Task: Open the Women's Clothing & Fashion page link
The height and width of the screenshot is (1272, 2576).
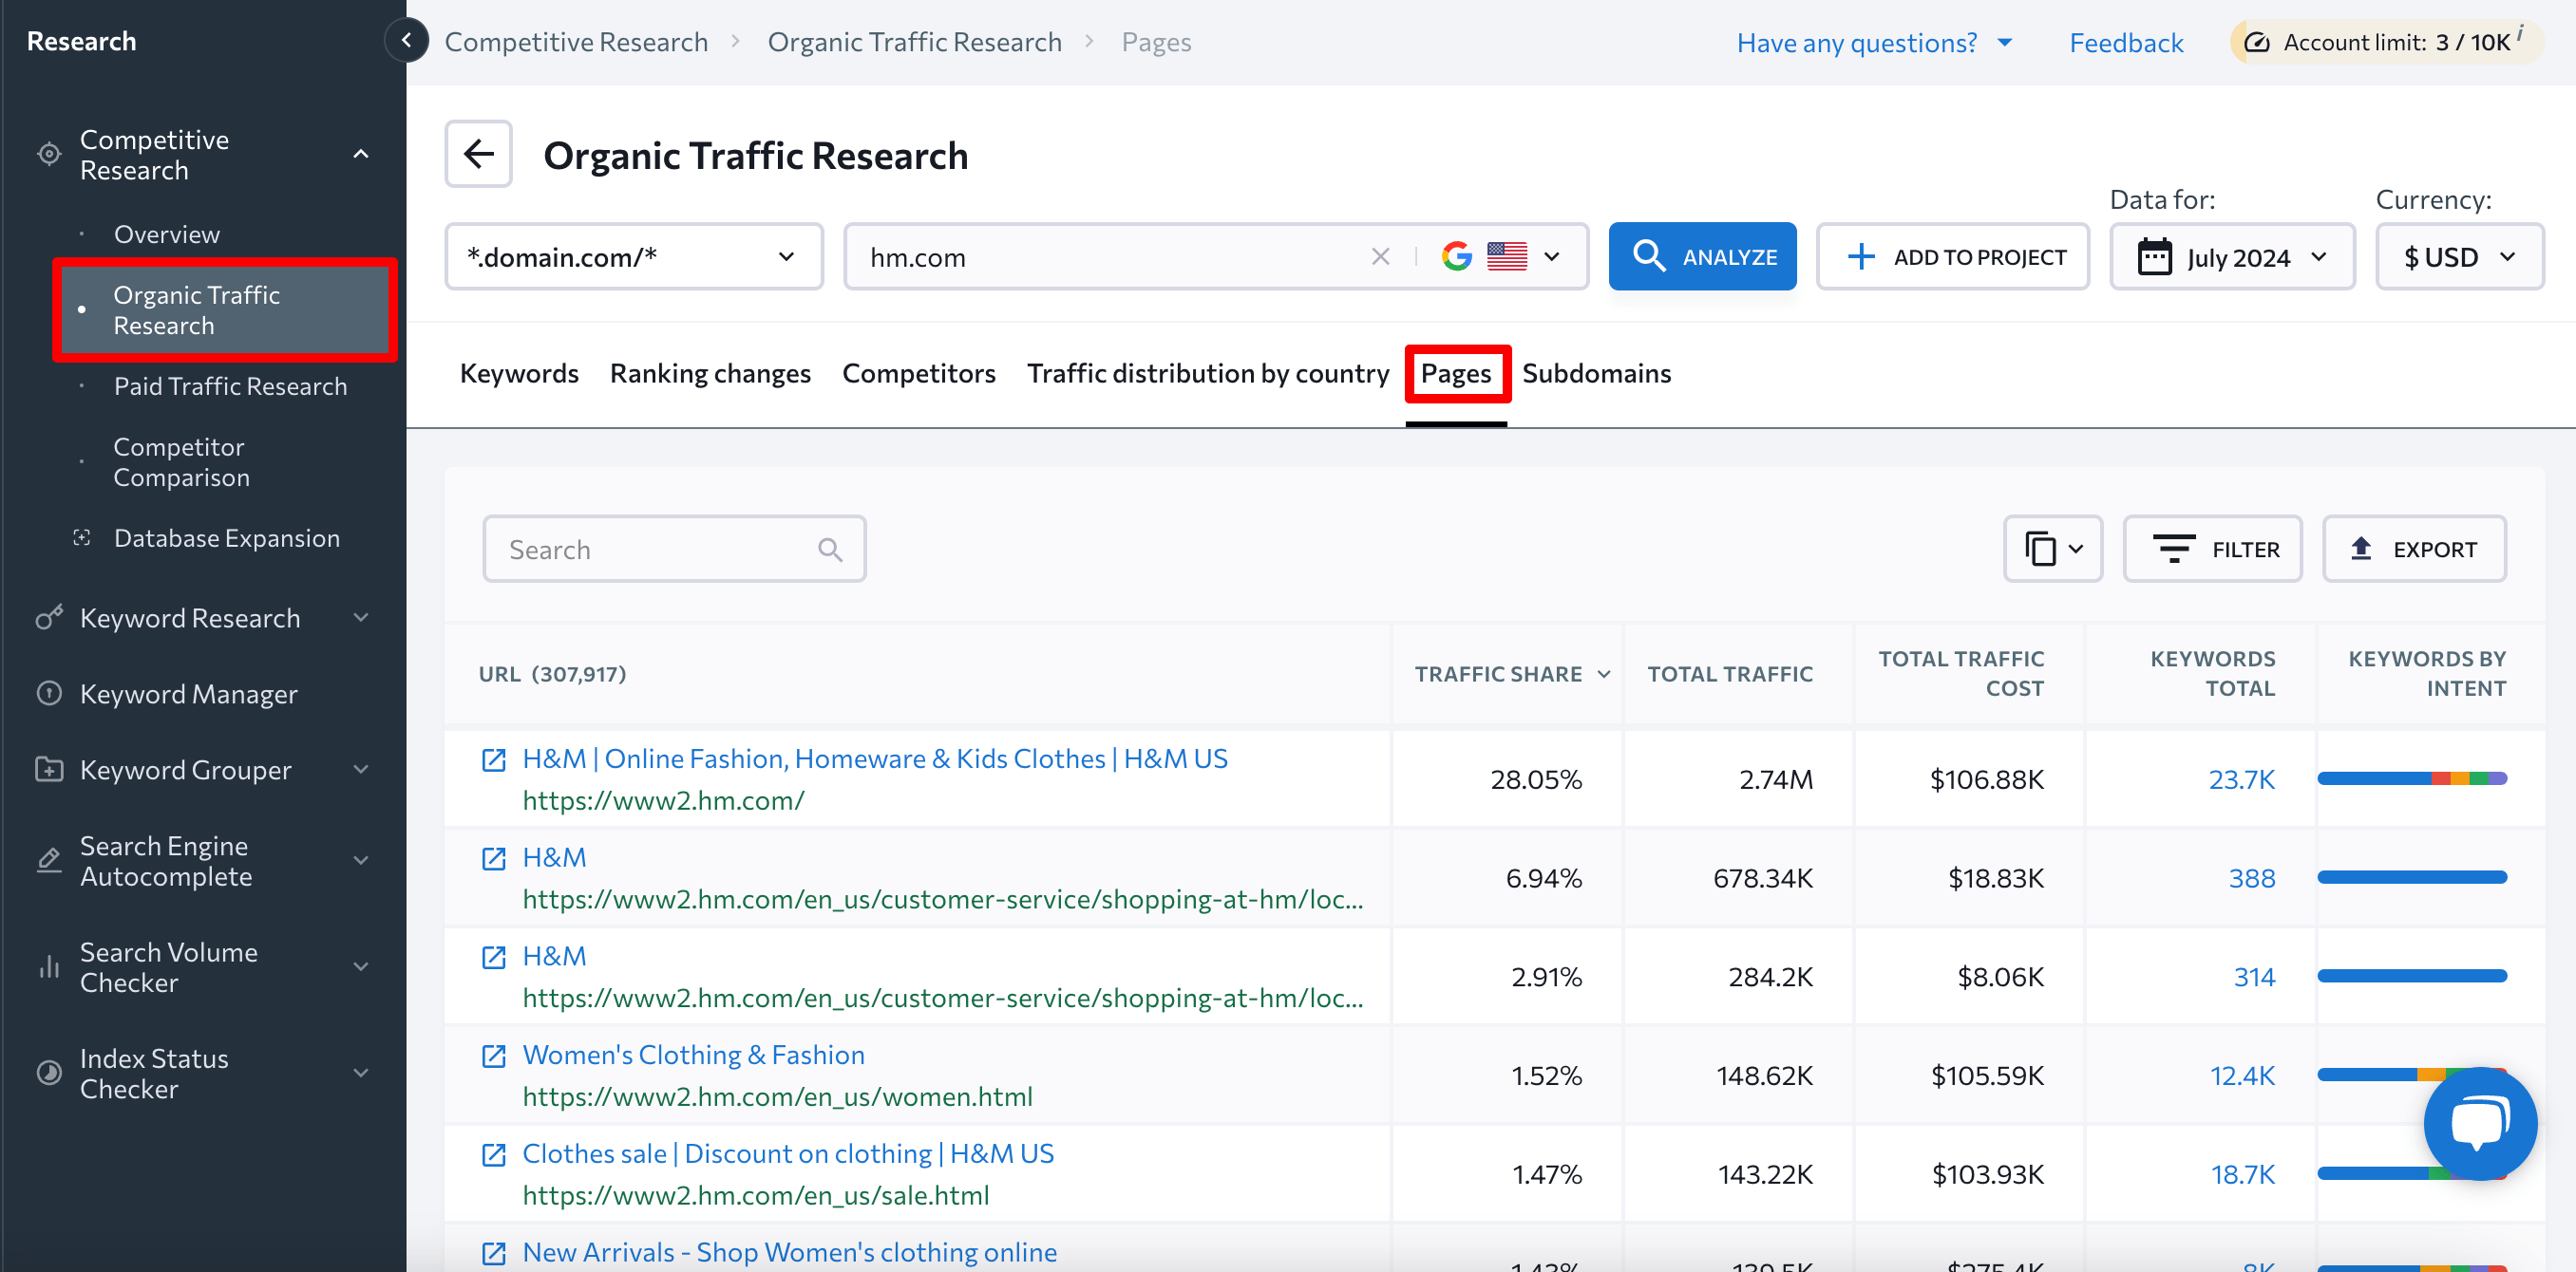Action: coord(693,1055)
